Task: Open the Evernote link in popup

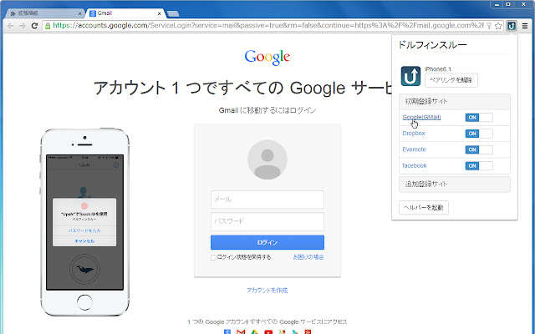Action: (x=415, y=149)
